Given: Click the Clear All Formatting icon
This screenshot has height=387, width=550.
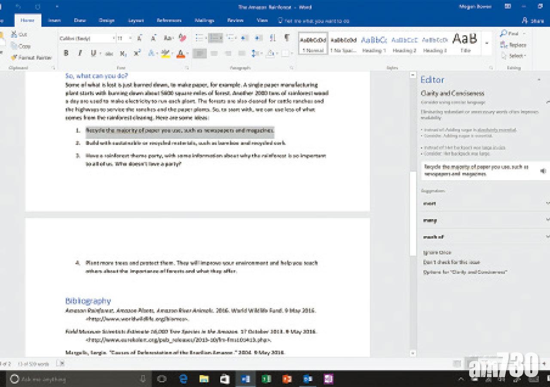Looking at the screenshot, I should pos(182,38).
